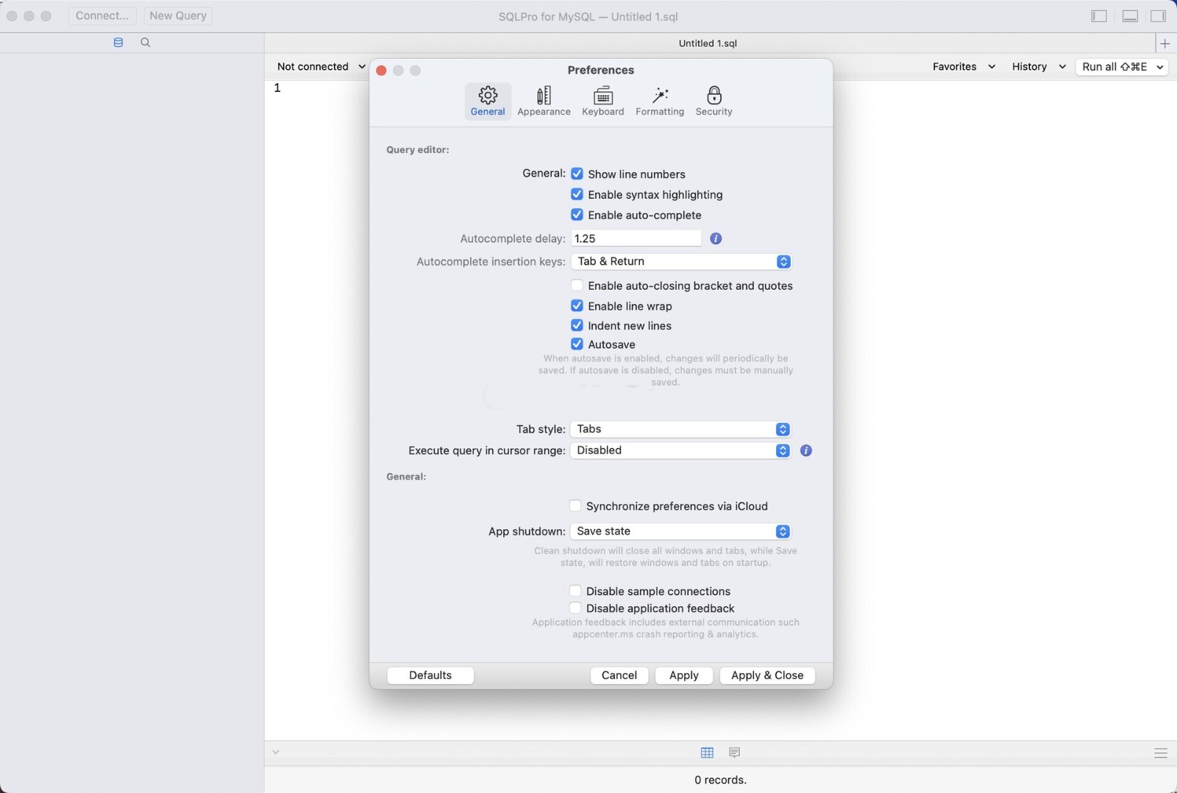This screenshot has width=1177, height=793.
Task: Open the Security preferences tab
Action: coord(714,101)
